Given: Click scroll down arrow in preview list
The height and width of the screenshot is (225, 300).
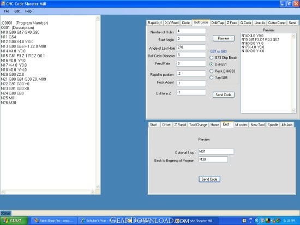Looking at the screenshot, I should click(x=293, y=110).
